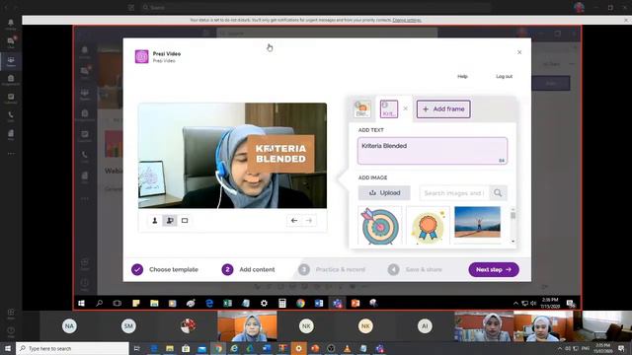Image resolution: width=632 pixels, height=355 pixels.
Task: Go to previous frame with left arrow
Action: [294, 221]
